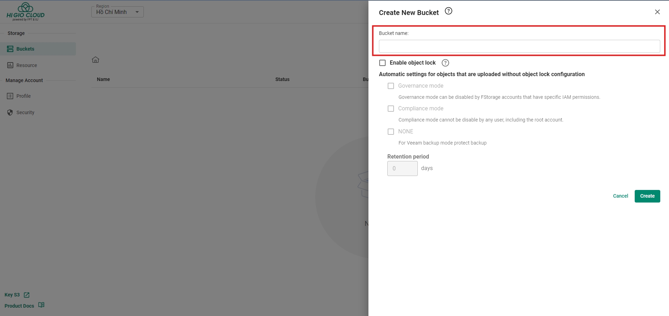Click Cancel to dismiss bucket form
The height and width of the screenshot is (316, 669).
point(620,196)
